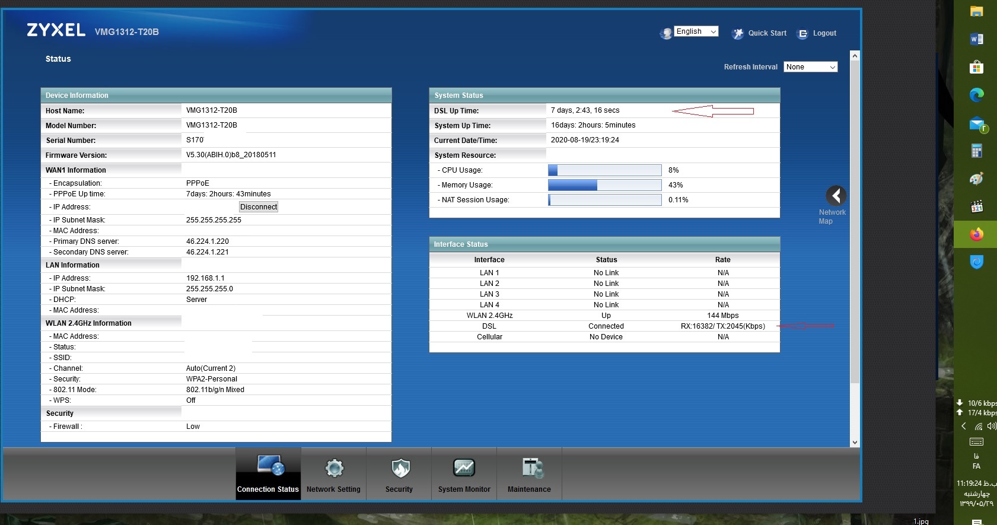
Task: Open the English language dropdown
Action: click(x=696, y=31)
